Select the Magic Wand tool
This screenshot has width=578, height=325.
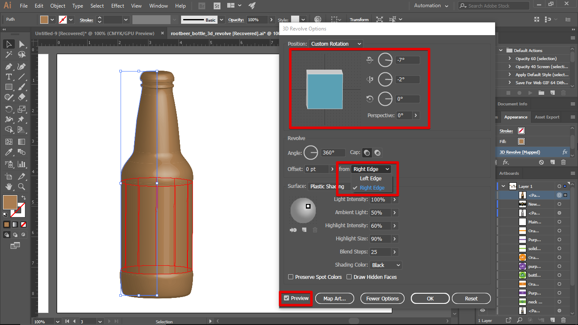(8, 55)
